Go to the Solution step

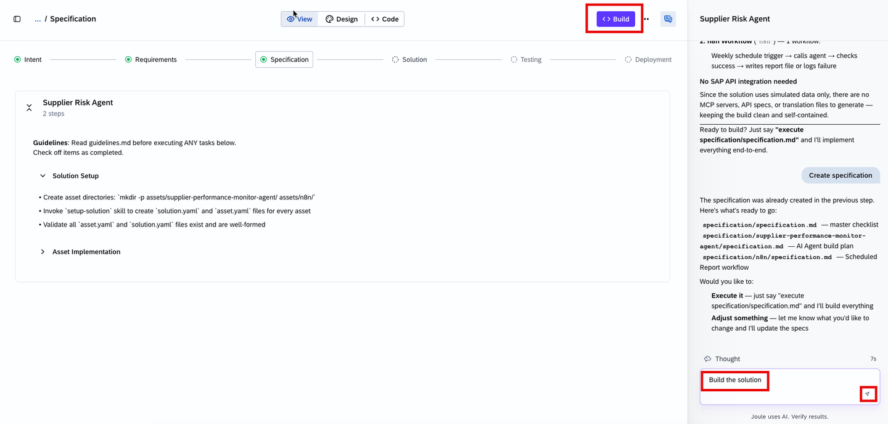(409, 60)
